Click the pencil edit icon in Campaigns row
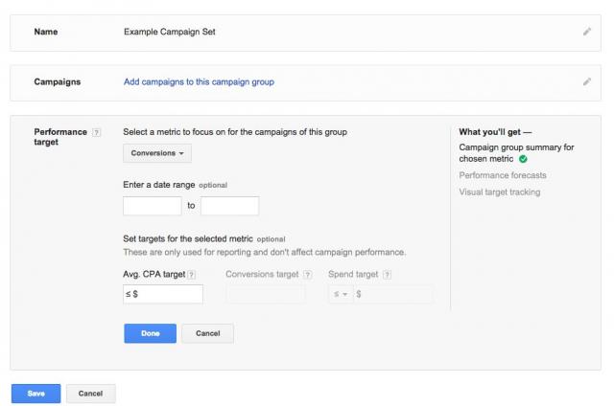Viewport: 614px width, 406px height. (586, 82)
